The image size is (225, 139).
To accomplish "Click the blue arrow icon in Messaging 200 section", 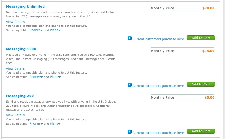I will [129, 132].
